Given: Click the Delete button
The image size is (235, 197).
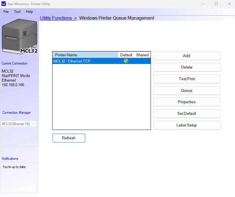Looking at the screenshot, I should click(187, 67).
